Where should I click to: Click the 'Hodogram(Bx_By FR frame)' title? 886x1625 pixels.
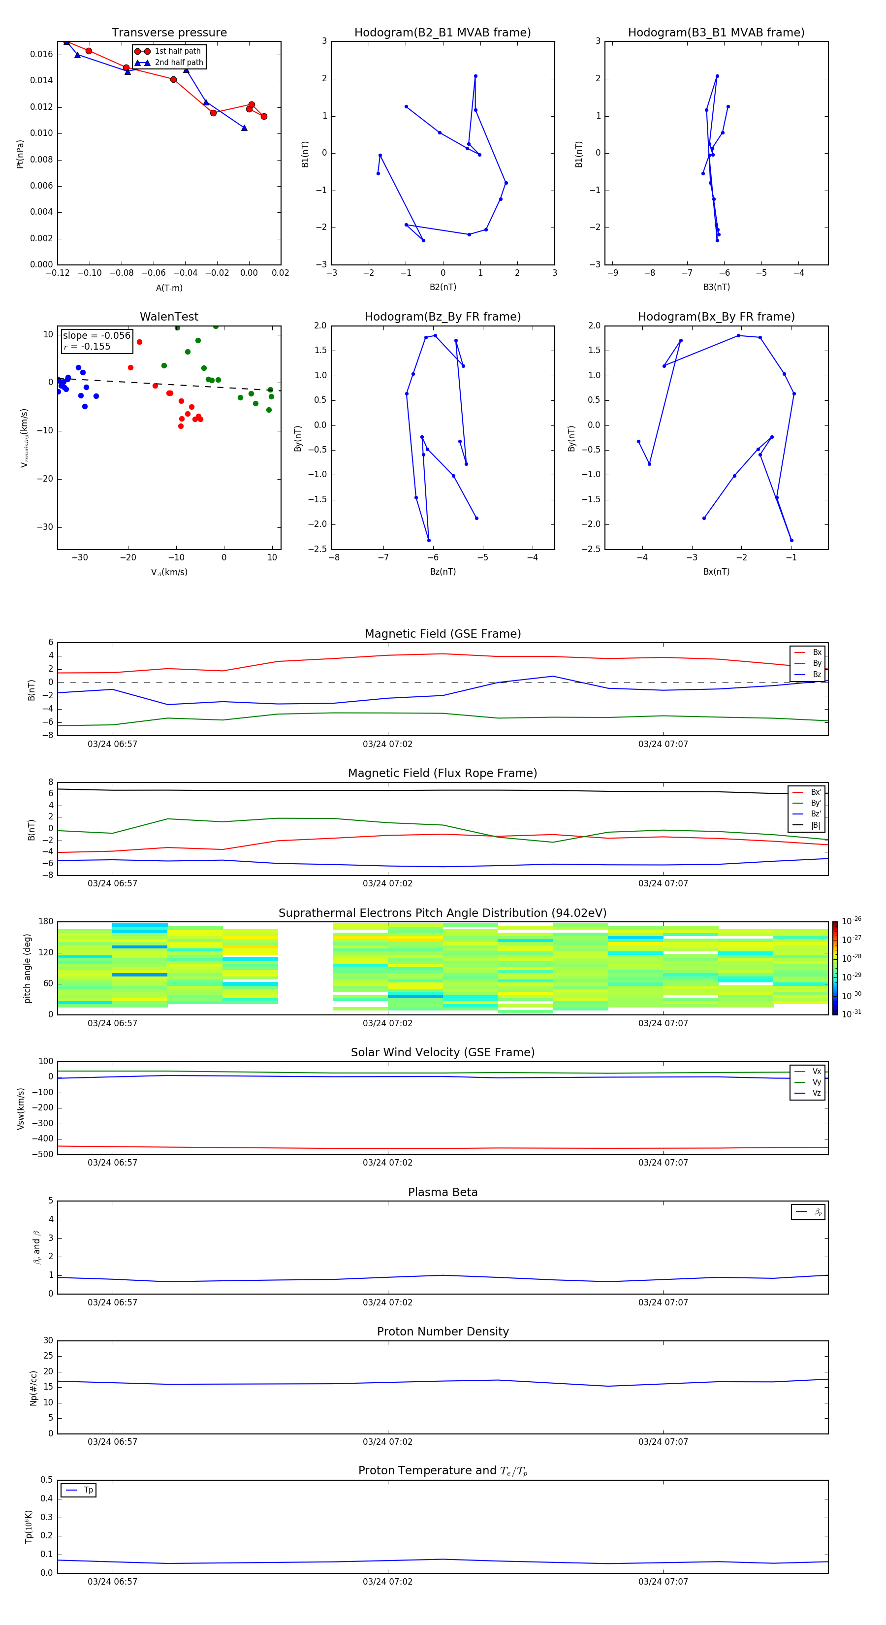(x=716, y=317)
